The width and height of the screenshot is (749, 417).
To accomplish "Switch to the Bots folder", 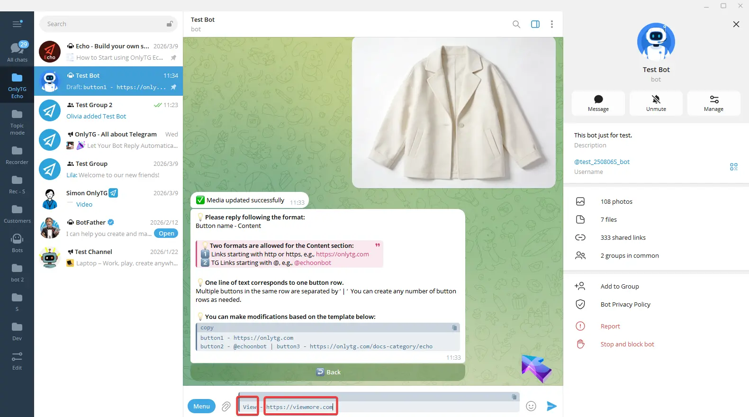I will pos(17,243).
